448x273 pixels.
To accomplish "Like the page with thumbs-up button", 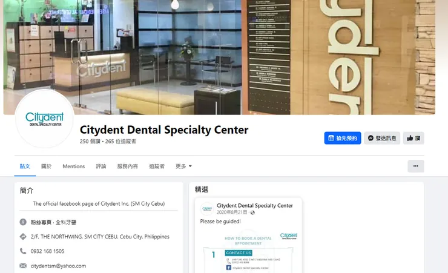I will [x=413, y=138].
